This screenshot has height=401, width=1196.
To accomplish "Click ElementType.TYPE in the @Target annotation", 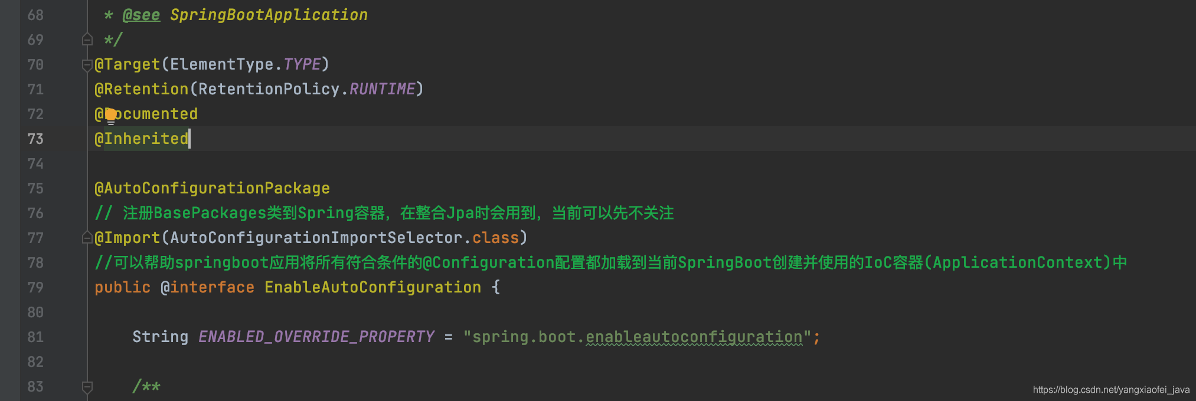I will click(245, 64).
